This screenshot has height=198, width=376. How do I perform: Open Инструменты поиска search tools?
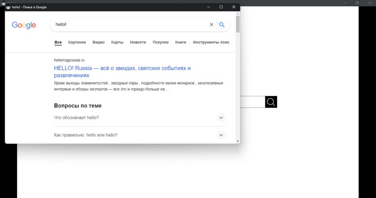click(211, 42)
